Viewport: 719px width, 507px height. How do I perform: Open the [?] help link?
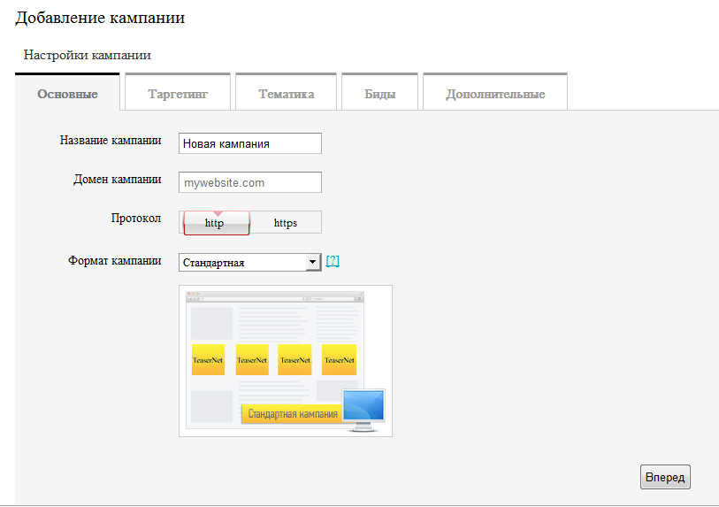[333, 262]
